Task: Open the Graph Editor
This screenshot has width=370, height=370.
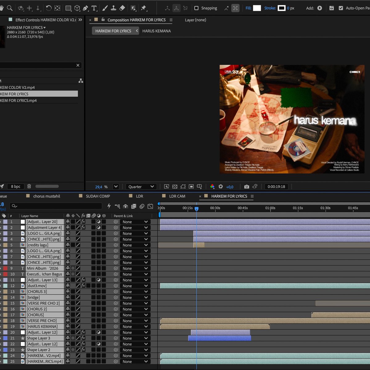Action: (150, 206)
